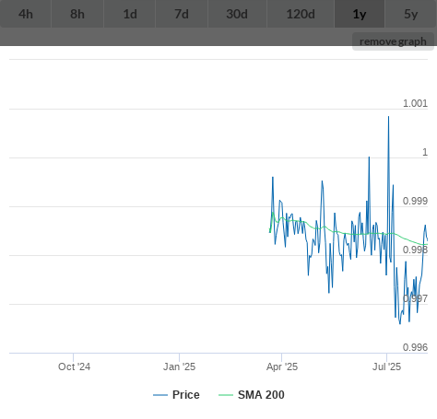Click the remove graph button

click(393, 41)
